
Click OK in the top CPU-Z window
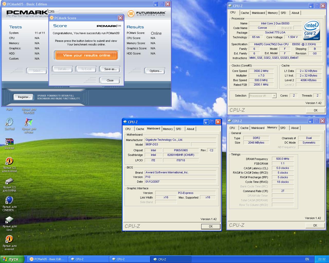coord(316,110)
